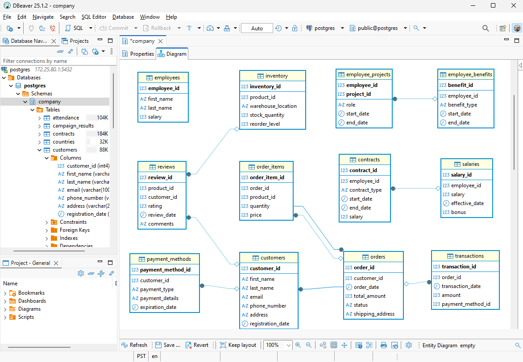Viewport: 523px width, 362px height.
Task: Click Project panel collapse all icon
Action: pyautogui.click(x=91, y=273)
